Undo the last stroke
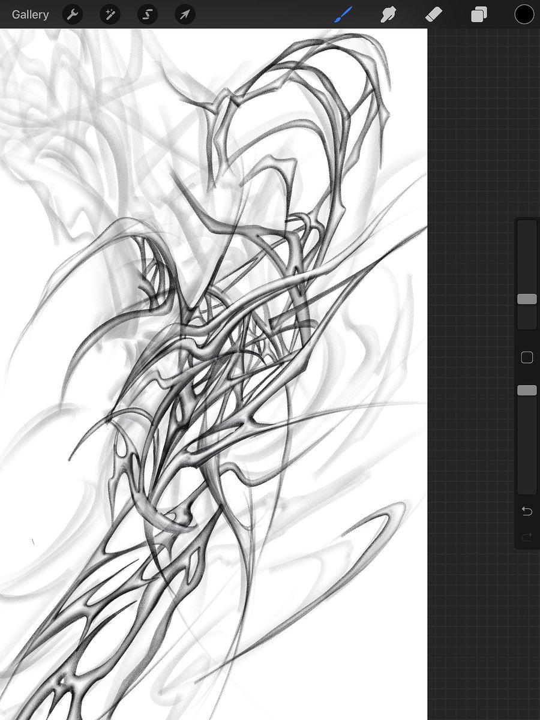540x720 pixels. pyautogui.click(x=527, y=511)
